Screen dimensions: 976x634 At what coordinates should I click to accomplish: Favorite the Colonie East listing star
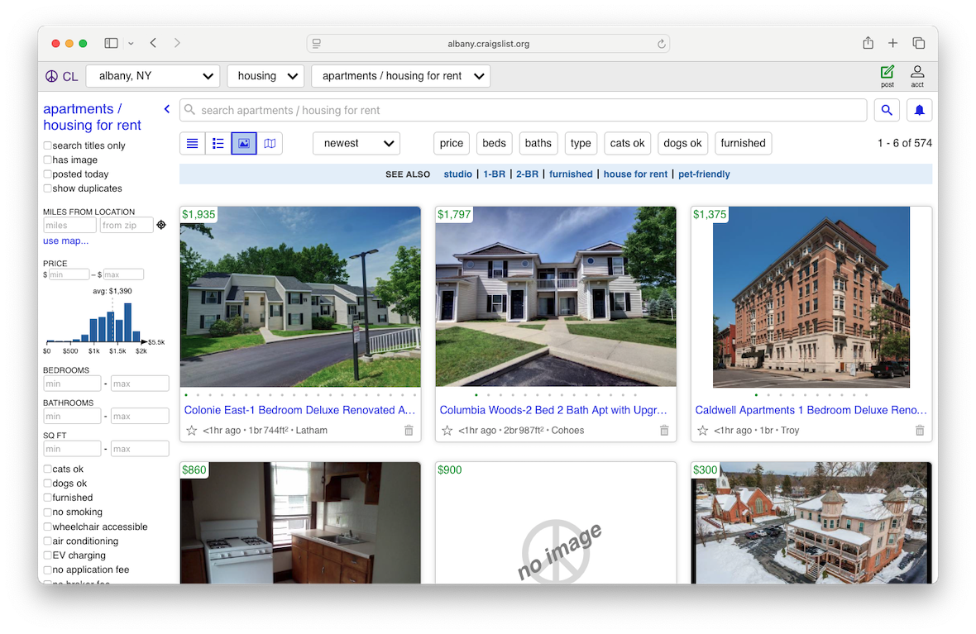pyautogui.click(x=192, y=431)
